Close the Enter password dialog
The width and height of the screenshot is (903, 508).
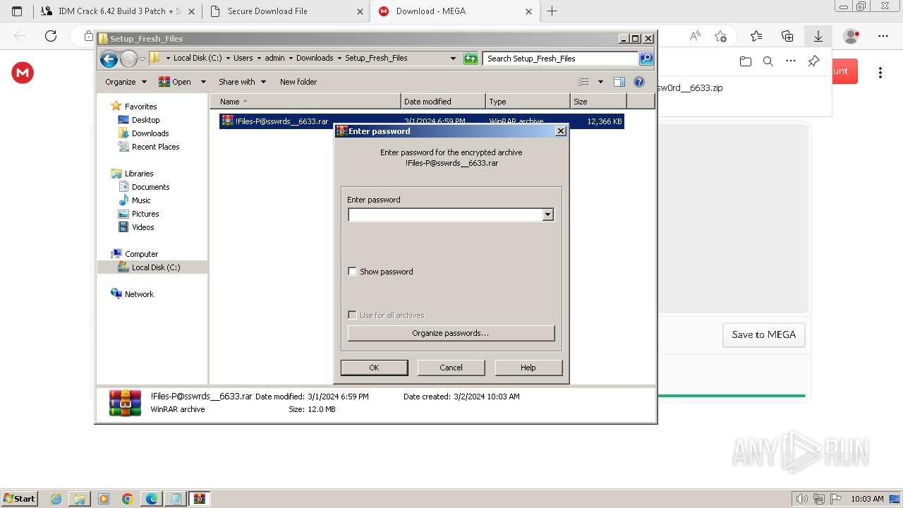[560, 131]
